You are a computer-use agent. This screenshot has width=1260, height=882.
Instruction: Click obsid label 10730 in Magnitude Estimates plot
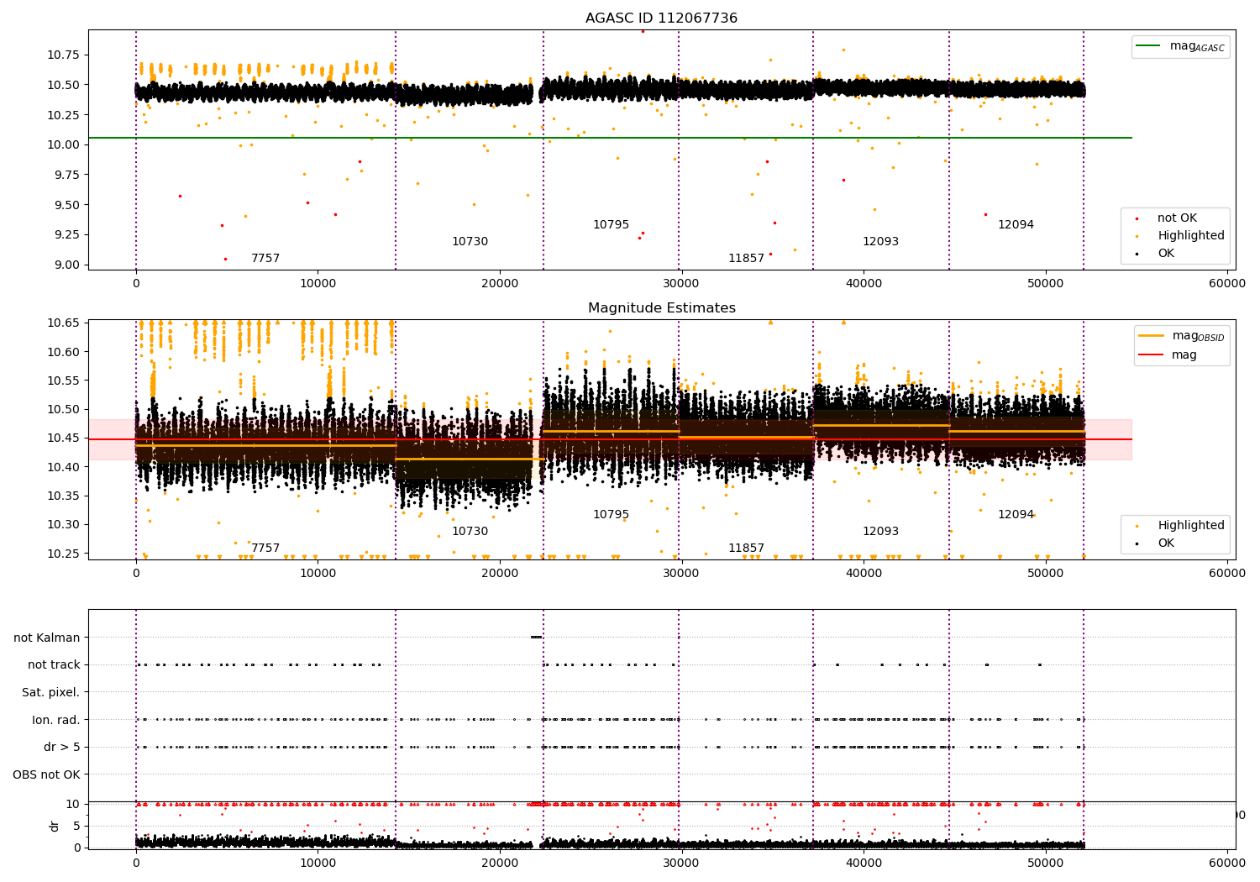[x=470, y=532]
